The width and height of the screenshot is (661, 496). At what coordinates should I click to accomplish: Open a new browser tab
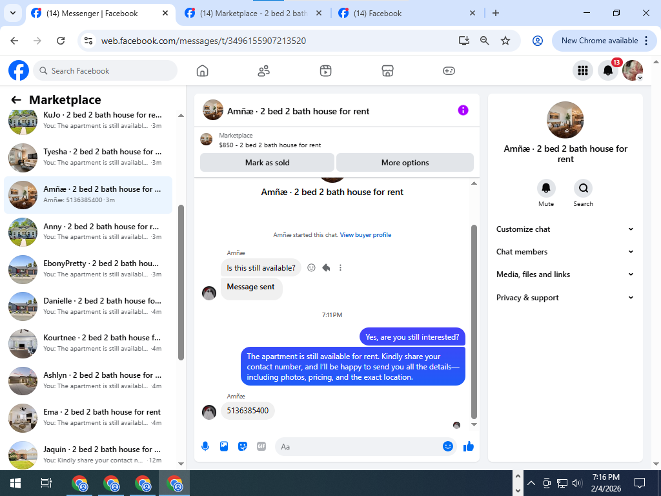coord(496,13)
